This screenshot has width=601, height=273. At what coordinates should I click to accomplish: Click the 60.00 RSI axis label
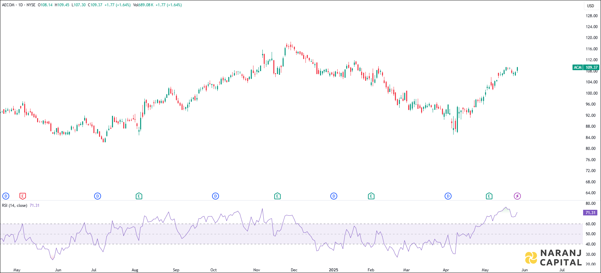[x=591, y=224]
